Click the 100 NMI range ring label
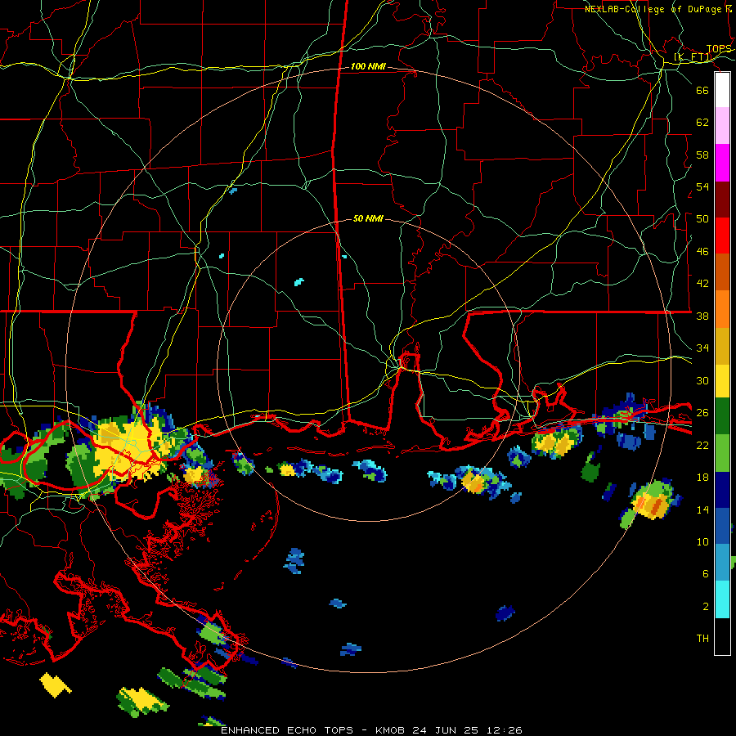Image resolution: width=736 pixels, height=736 pixels. click(368, 67)
